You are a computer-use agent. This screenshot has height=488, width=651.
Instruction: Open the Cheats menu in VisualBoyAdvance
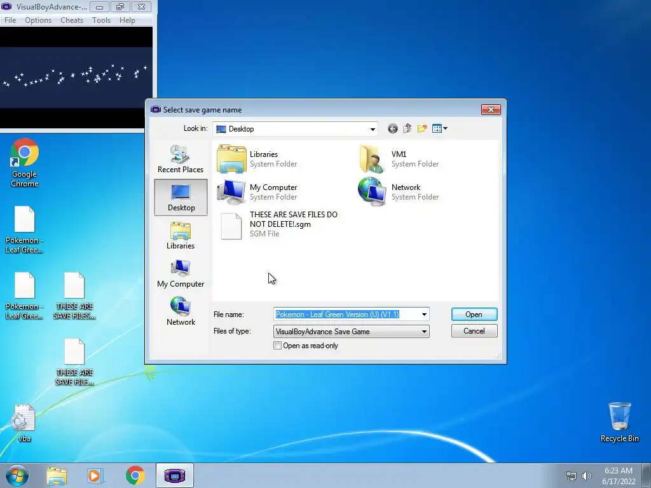[x=72, y=20]
